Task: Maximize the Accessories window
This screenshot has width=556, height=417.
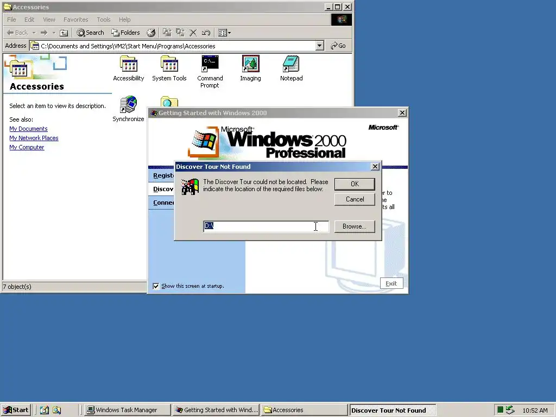Action: click(x=338, y=7)
